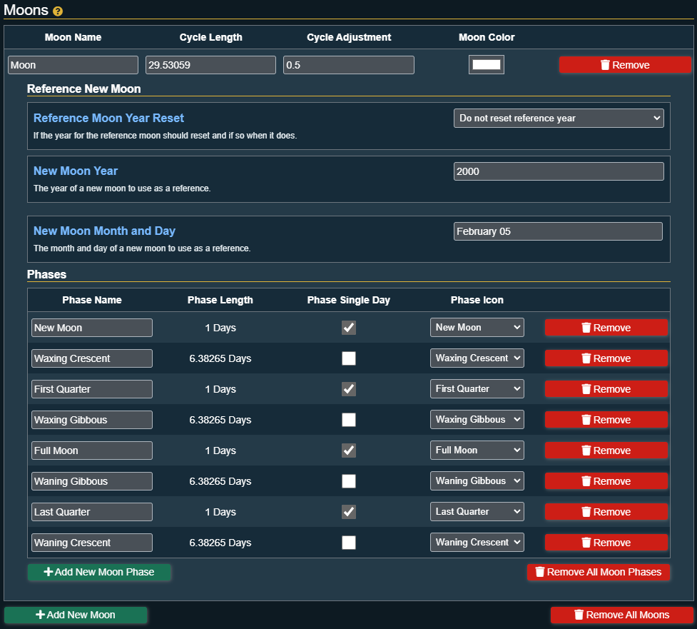Viewport: 697px width, 629px height.
Task: Open the white Moon Color swatch
Action: (487, 65)
